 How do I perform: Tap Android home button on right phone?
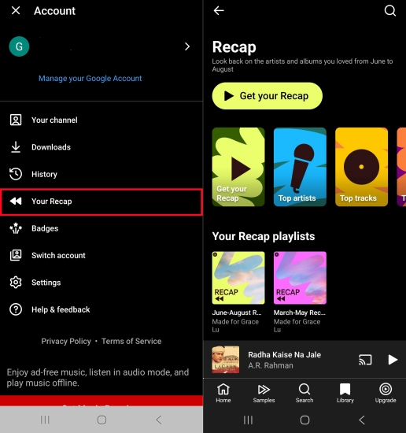coord(304,420)
